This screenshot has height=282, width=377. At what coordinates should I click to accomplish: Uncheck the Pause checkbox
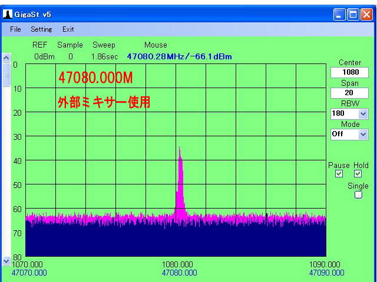[x=339, y=174]
